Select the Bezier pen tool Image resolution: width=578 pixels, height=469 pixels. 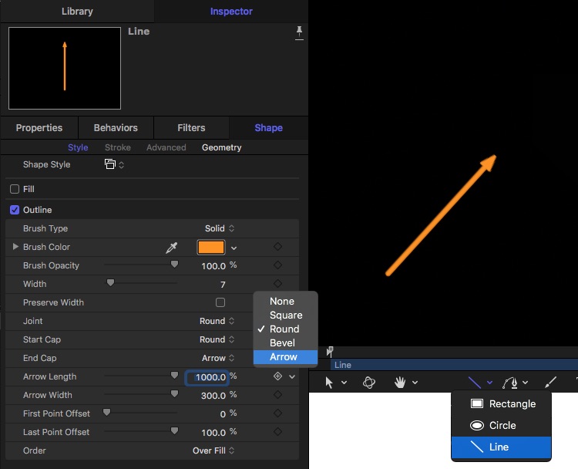[x=511, y=382]
